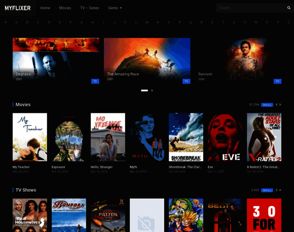Screen dimensions: 294x232
Task: Open the TV – Series nav item
Action: coord(90,8)
